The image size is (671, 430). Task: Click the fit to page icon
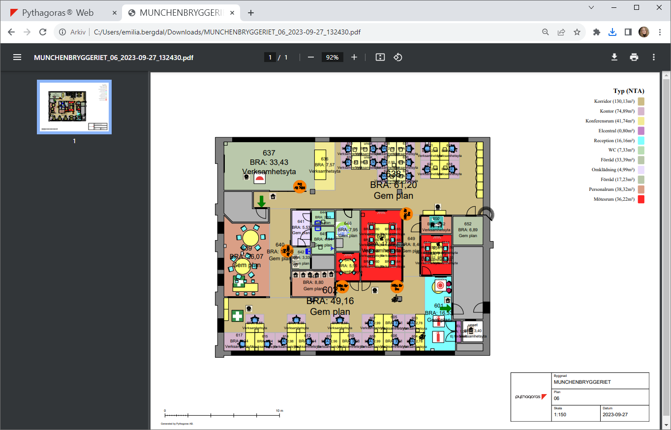(380, 57)
